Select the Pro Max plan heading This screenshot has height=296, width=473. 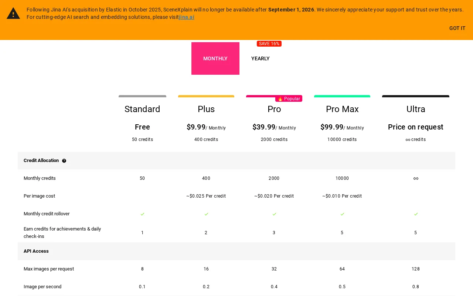342,109
